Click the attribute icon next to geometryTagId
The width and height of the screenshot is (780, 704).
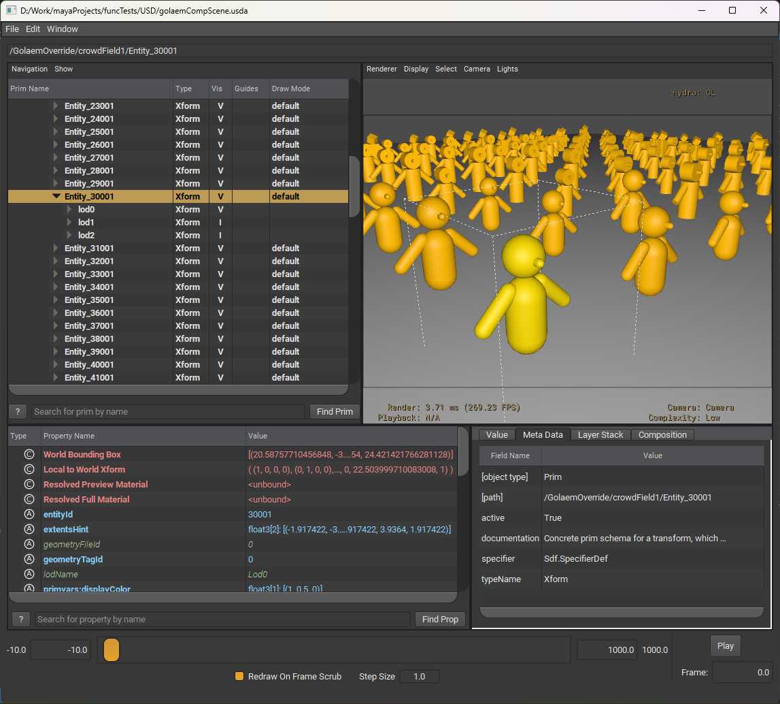(x=29, y=559)
